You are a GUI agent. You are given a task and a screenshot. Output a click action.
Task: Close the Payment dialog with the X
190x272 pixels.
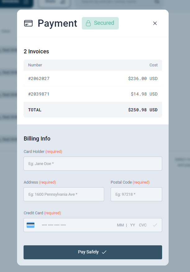[x=155, y=23]
